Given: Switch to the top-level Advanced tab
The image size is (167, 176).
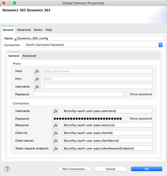Looking at the screenshot, I should pos(24,30).
